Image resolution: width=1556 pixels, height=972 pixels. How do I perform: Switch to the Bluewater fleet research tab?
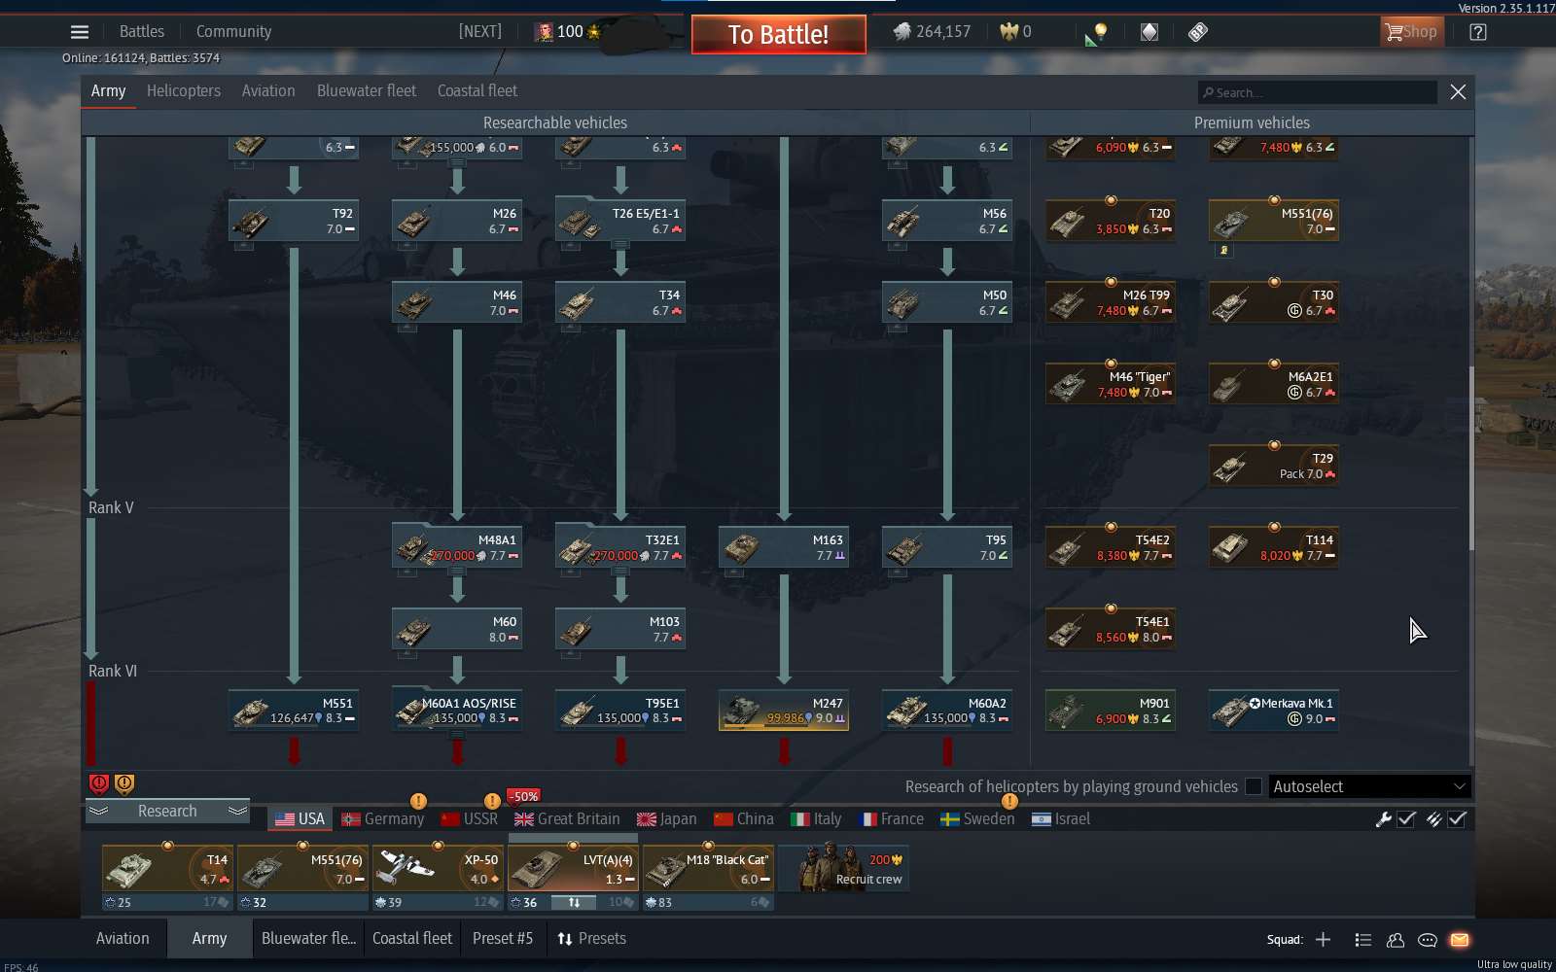pyautogui.click(x=367, y=91)
